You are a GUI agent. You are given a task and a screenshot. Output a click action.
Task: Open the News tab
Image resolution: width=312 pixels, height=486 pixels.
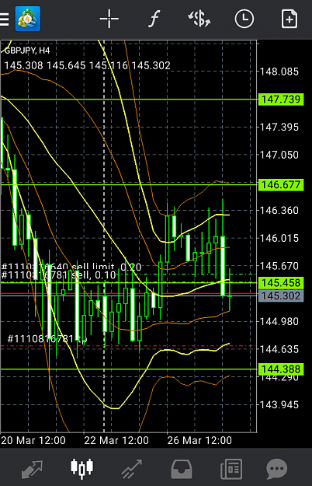click(x=231, y=469)
